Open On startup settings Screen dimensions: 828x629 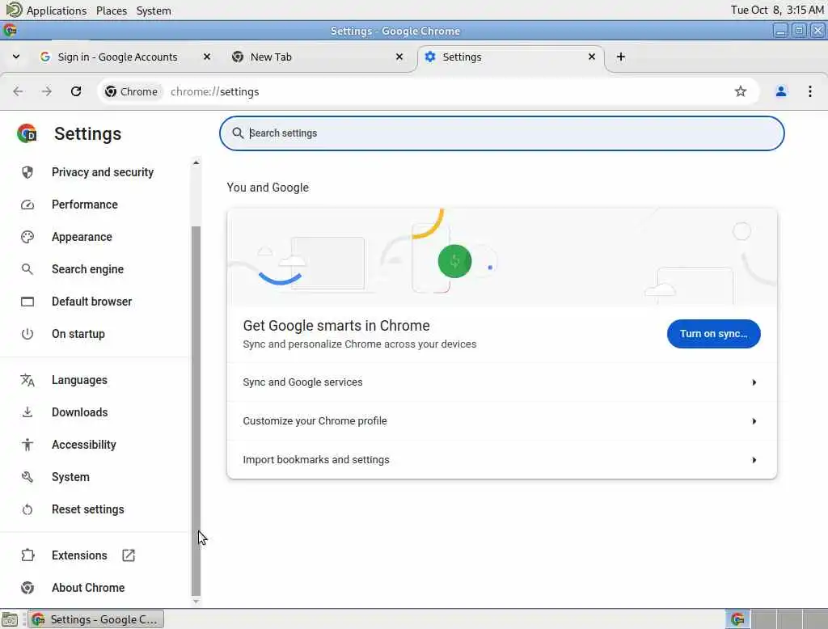pos(78,334)
